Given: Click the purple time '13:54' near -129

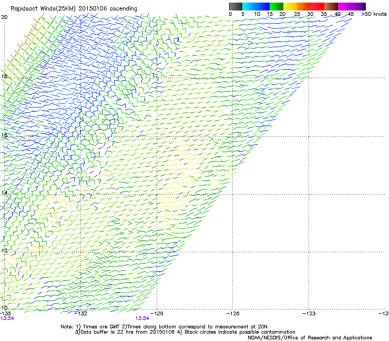Looking at the screenshot, I should 142,318.
